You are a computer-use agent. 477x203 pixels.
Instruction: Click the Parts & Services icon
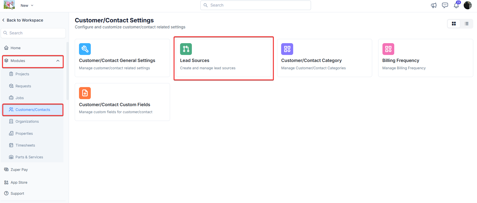11,157
